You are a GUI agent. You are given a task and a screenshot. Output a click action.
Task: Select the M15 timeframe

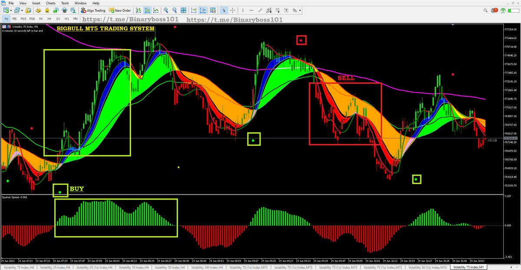(x=23, y=19)
